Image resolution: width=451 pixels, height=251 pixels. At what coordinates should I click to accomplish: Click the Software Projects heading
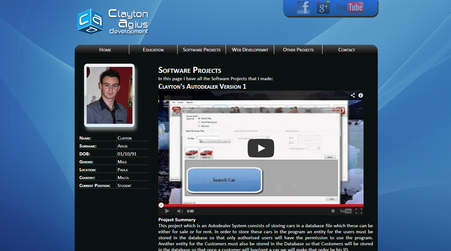(189, 70)
